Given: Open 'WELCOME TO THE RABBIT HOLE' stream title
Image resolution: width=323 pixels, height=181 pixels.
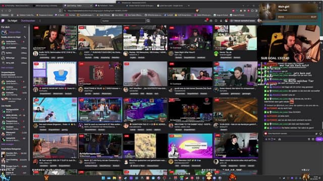Looking at the screenshot, I should coord(193,124).
